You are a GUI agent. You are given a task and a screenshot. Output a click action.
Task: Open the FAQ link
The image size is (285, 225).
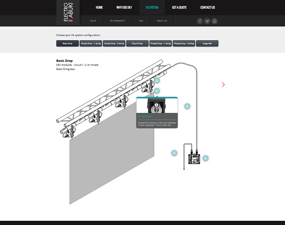(x=141, y=21)
